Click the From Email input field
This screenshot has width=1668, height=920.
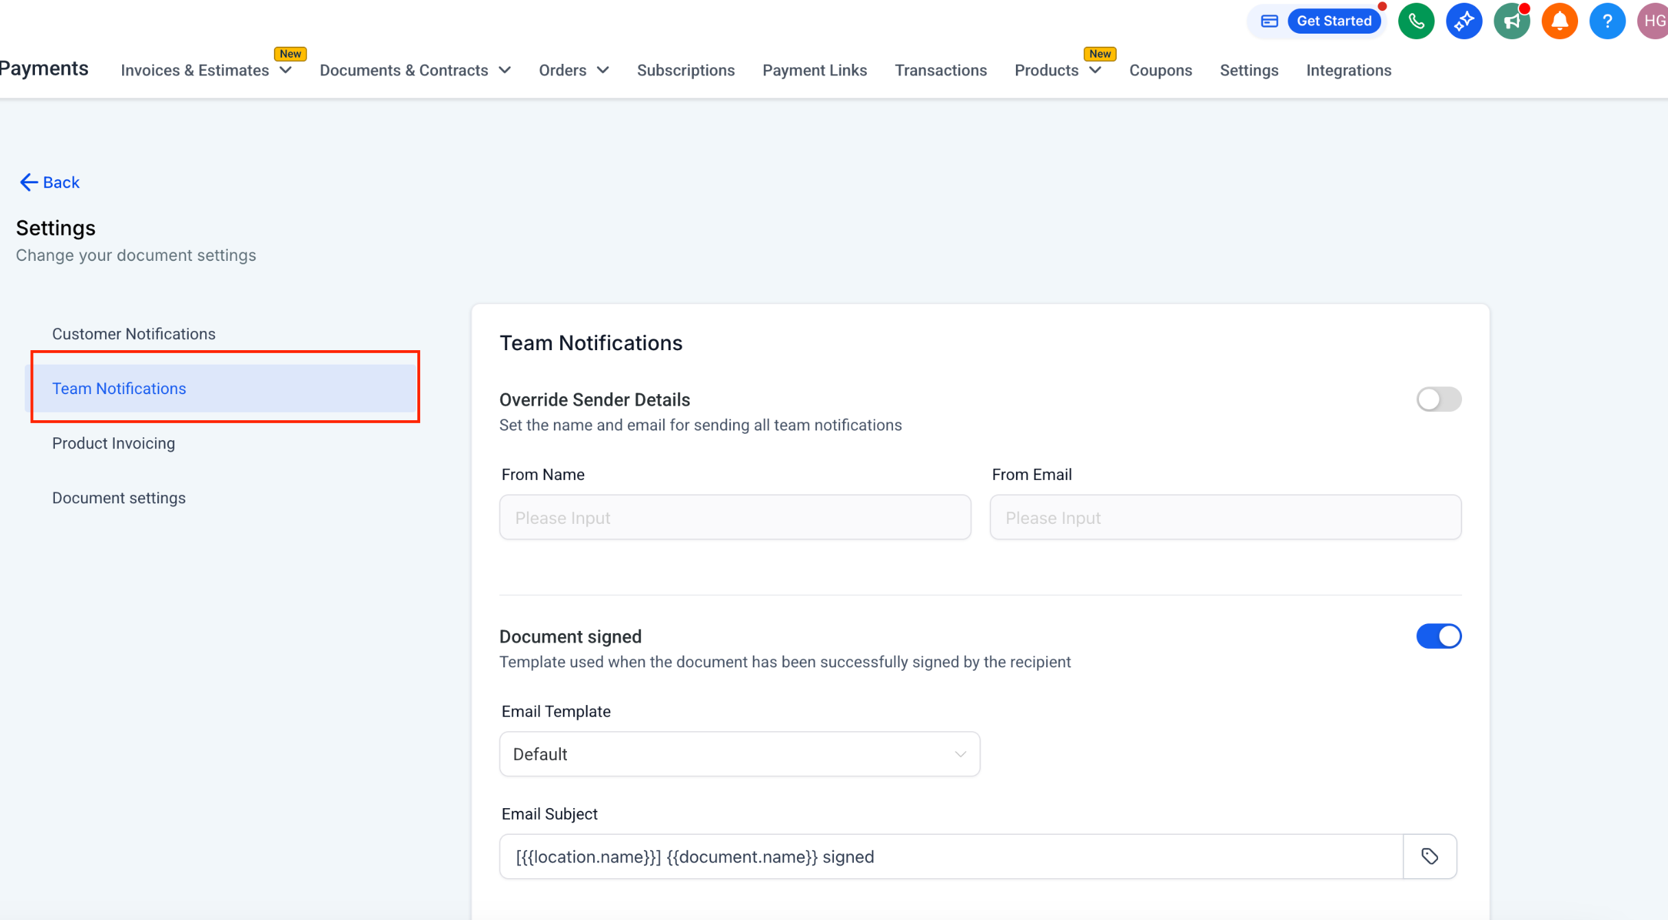coord(1225,517)
